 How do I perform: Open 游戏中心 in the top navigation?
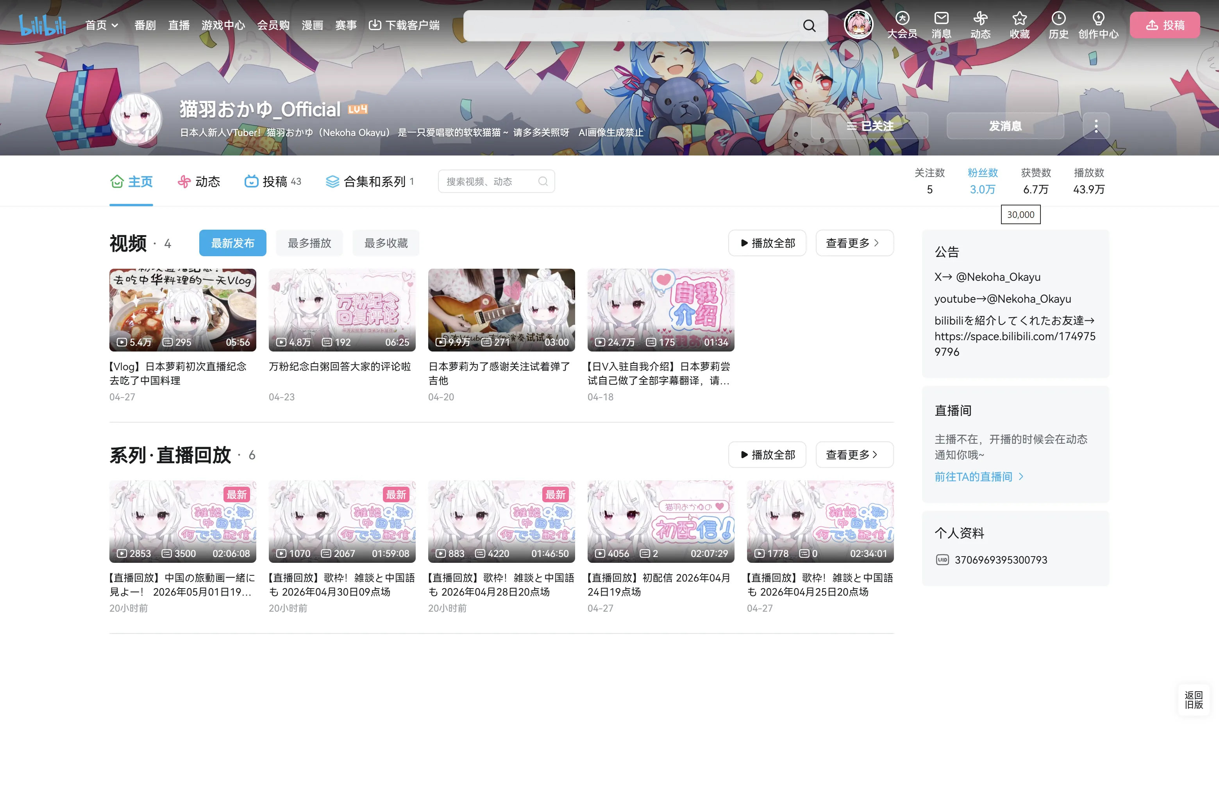223,25
